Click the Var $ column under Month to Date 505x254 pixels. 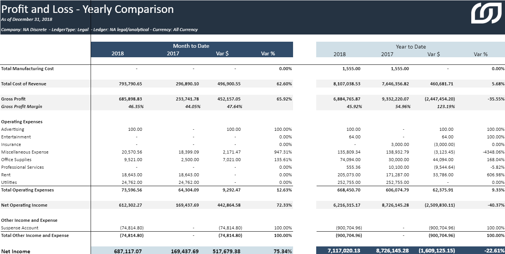pyautogui.click(x=222, y=53)
